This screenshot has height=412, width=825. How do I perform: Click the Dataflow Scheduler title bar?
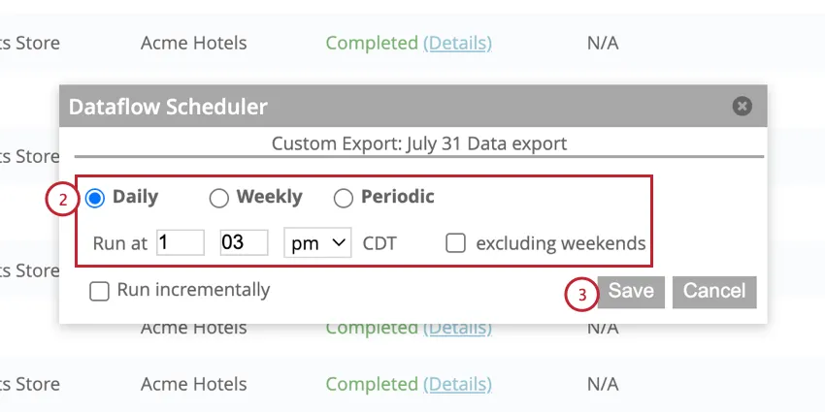[x=388, y=107]
